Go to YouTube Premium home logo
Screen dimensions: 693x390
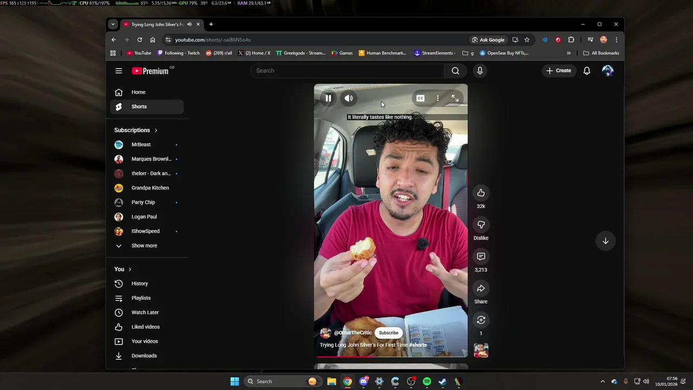[151, 71]
